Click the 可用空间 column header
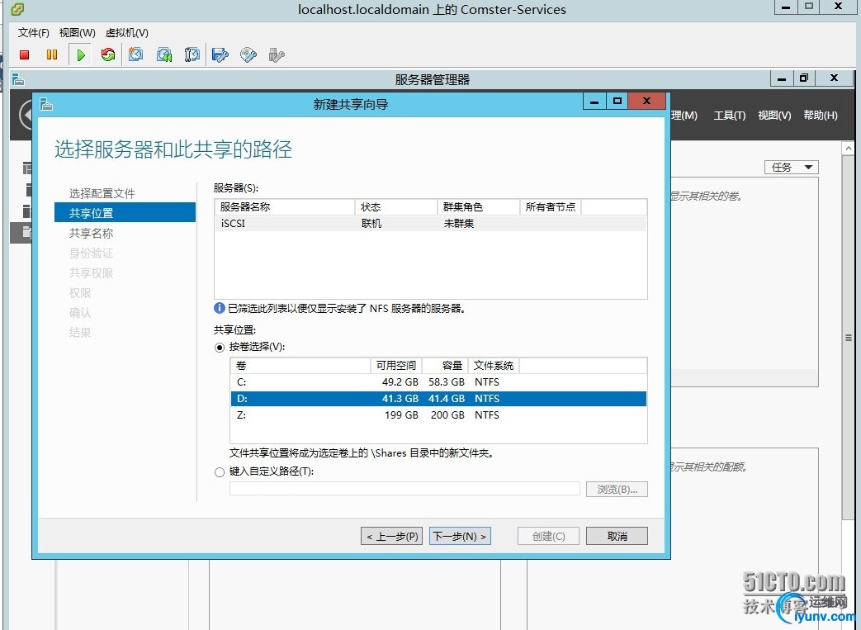This screenshot has height=630, width=861. coord(396,366)
